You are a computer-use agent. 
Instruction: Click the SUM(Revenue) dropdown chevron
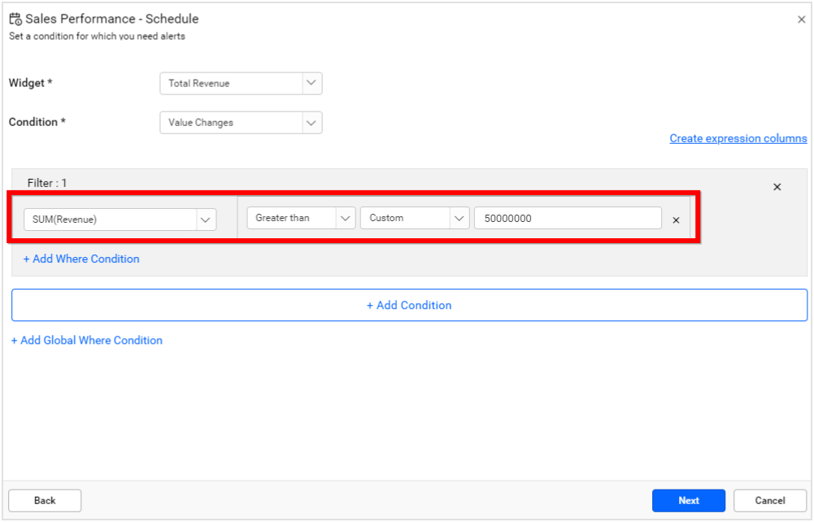[x=206, y=219]
